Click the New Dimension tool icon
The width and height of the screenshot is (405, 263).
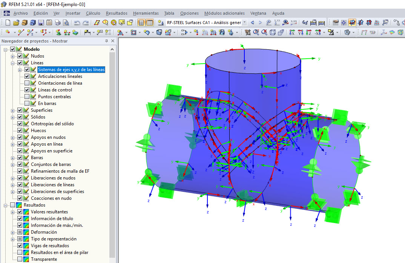coord(87,32)
